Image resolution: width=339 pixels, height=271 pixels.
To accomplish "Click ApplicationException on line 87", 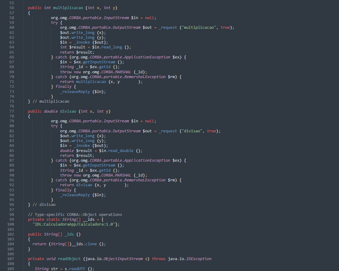I will [147, 160].
